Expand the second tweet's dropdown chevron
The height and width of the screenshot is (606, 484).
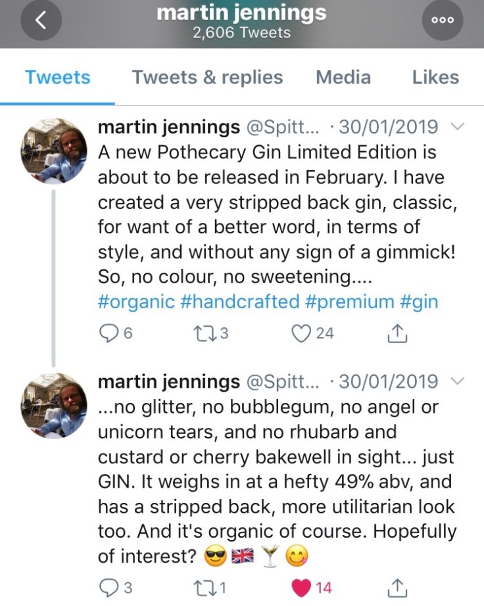pos(459,381)
